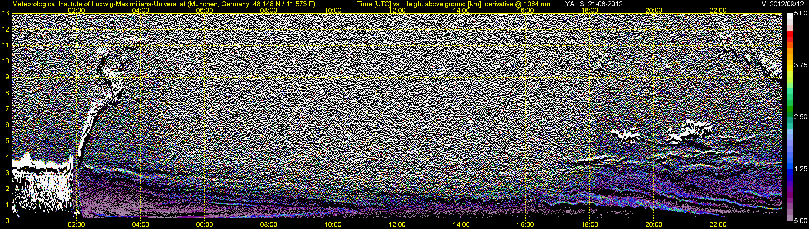Click the 5.00 value at the colorbar bottom
Image resolution: width=809 pixels, height=229 pixels.
coord(801,221)
